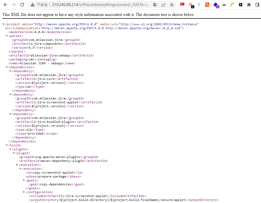Select maven-dependency-plugin artifactId line
This screenshot has height=203, width=261.
click(63, 161)
